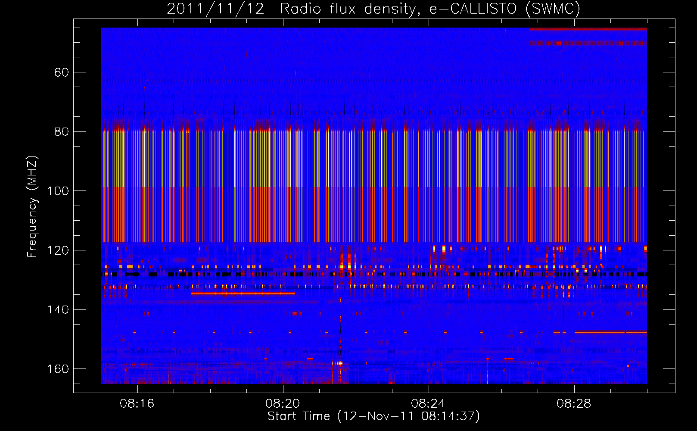This screenshot has width=697, height=431.
Task: Click the 'Frequency (MHZ)' axis label
Action: click(32, 207)
